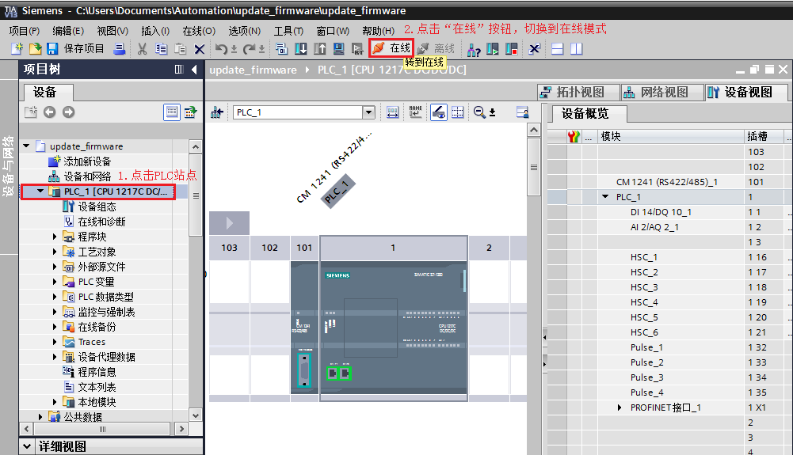Open an existing project using folder icon

pyautogui.click(x=36, y=48)
